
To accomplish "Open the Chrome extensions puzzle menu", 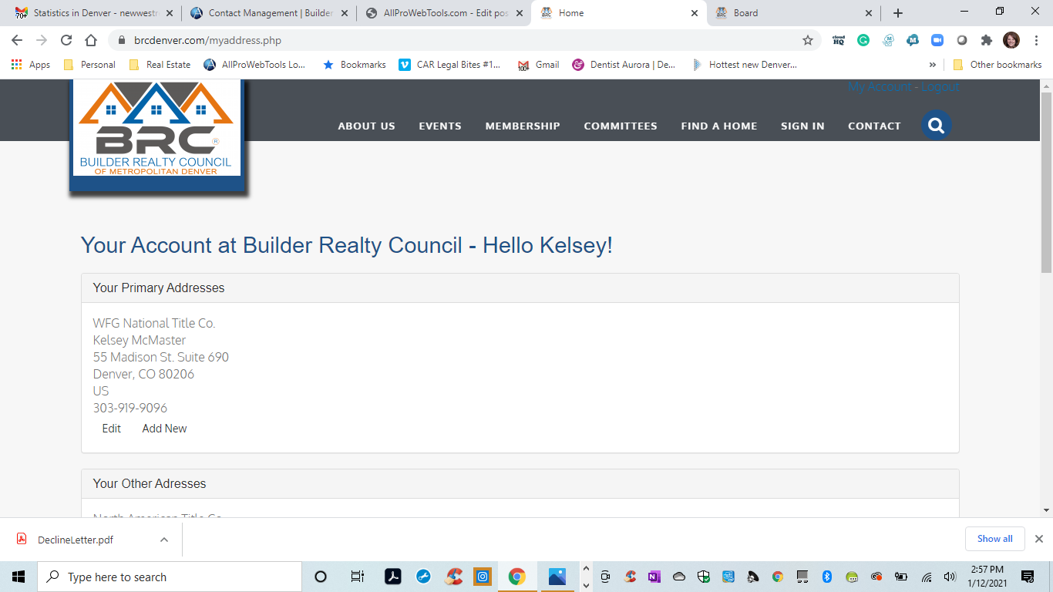I will [987, 40].
